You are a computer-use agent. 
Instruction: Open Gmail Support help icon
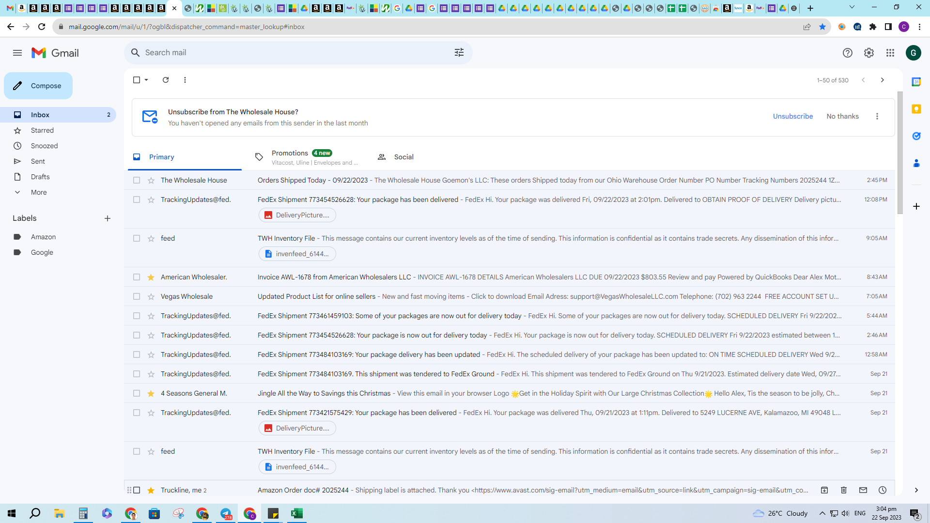pyautogui.click(x=848, y=53)
